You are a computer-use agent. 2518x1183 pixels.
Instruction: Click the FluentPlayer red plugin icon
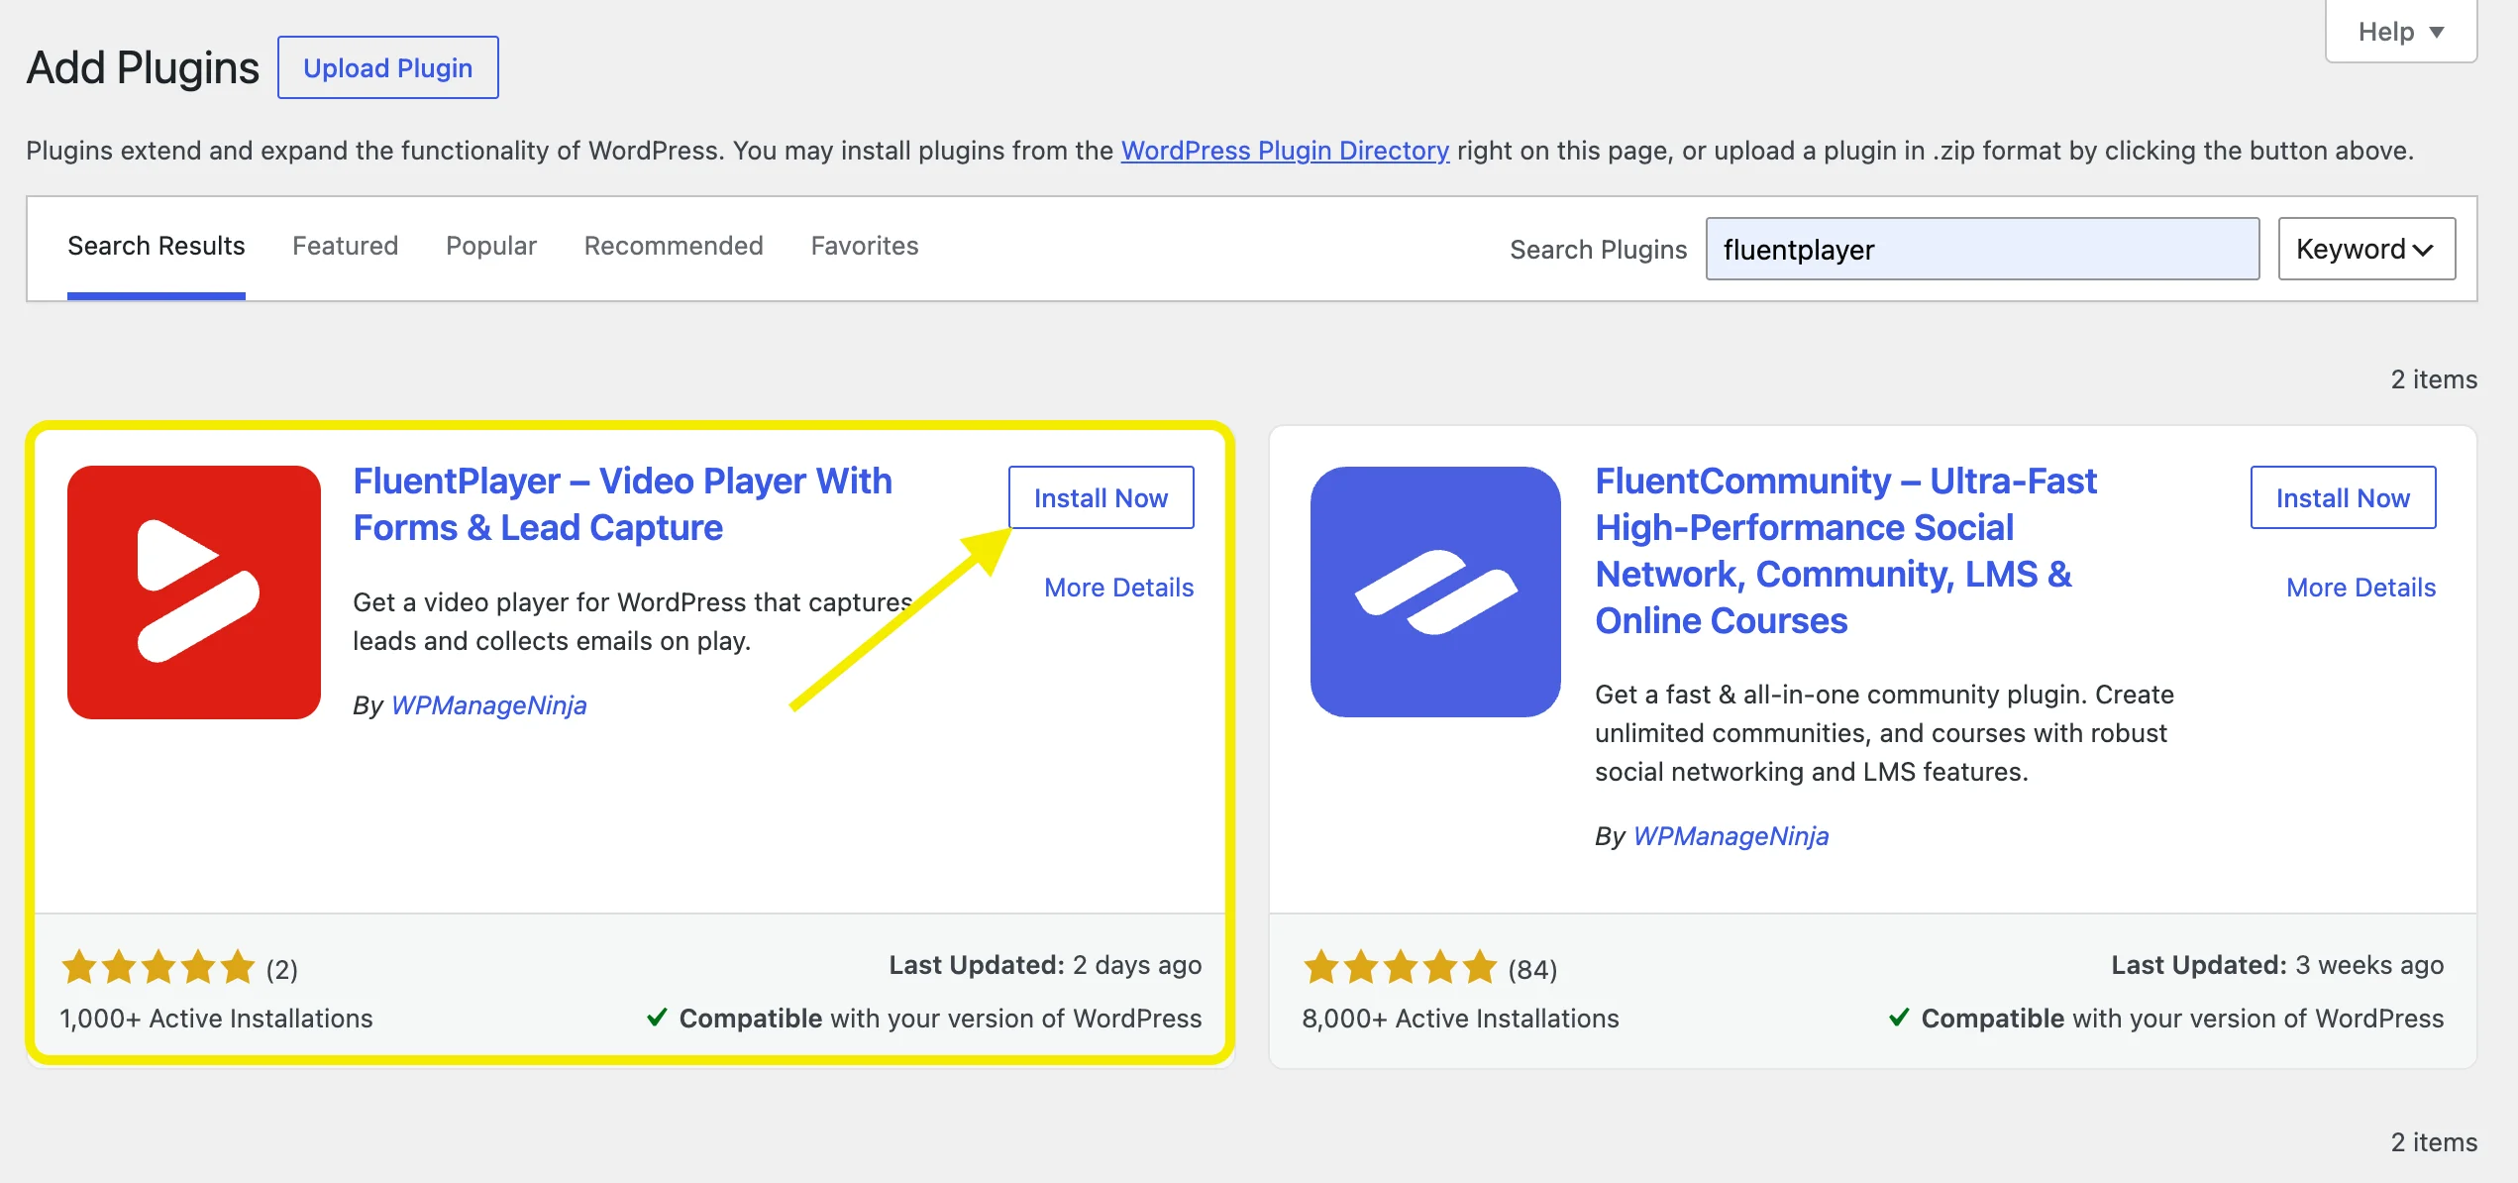[x=194, y=592]
